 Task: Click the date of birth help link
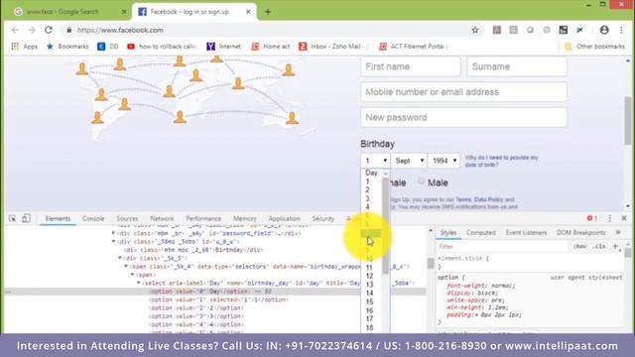pyautogui.click(x=501, y=161)
